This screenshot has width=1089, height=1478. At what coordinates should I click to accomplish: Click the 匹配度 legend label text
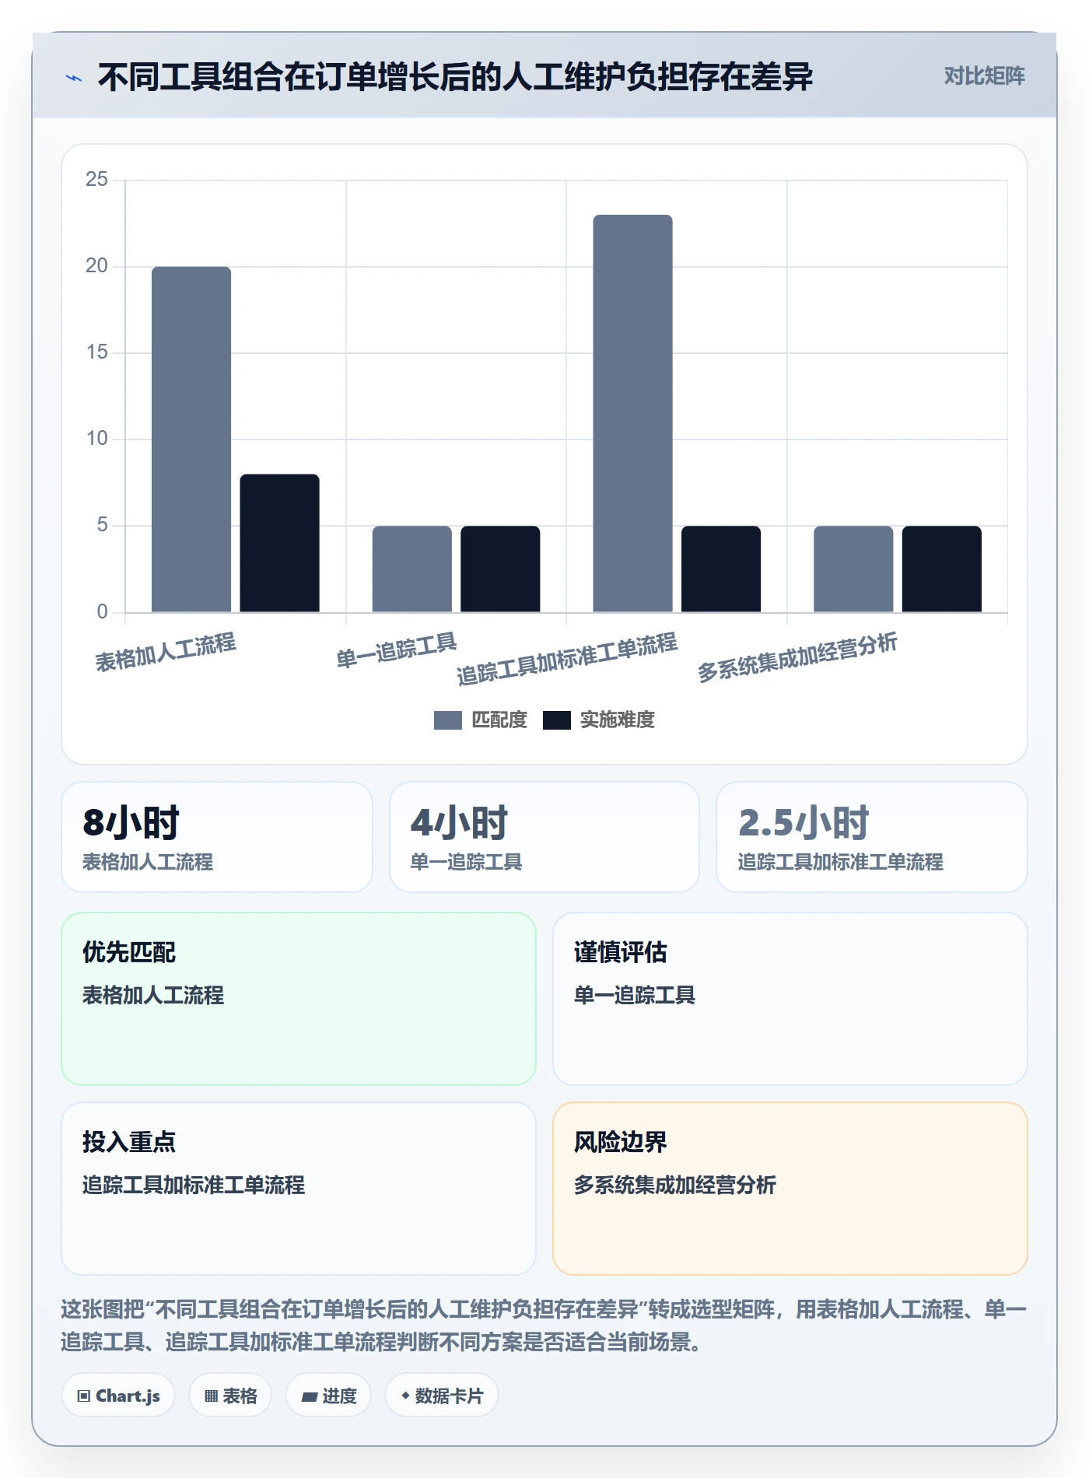[499, 720]
